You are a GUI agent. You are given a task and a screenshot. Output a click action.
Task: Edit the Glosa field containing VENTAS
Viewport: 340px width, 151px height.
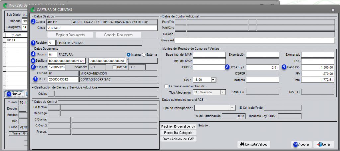pyautogui.click(x=102, y=28)
